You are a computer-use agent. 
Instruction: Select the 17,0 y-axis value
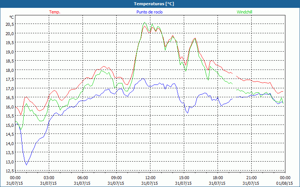point(9,89)
